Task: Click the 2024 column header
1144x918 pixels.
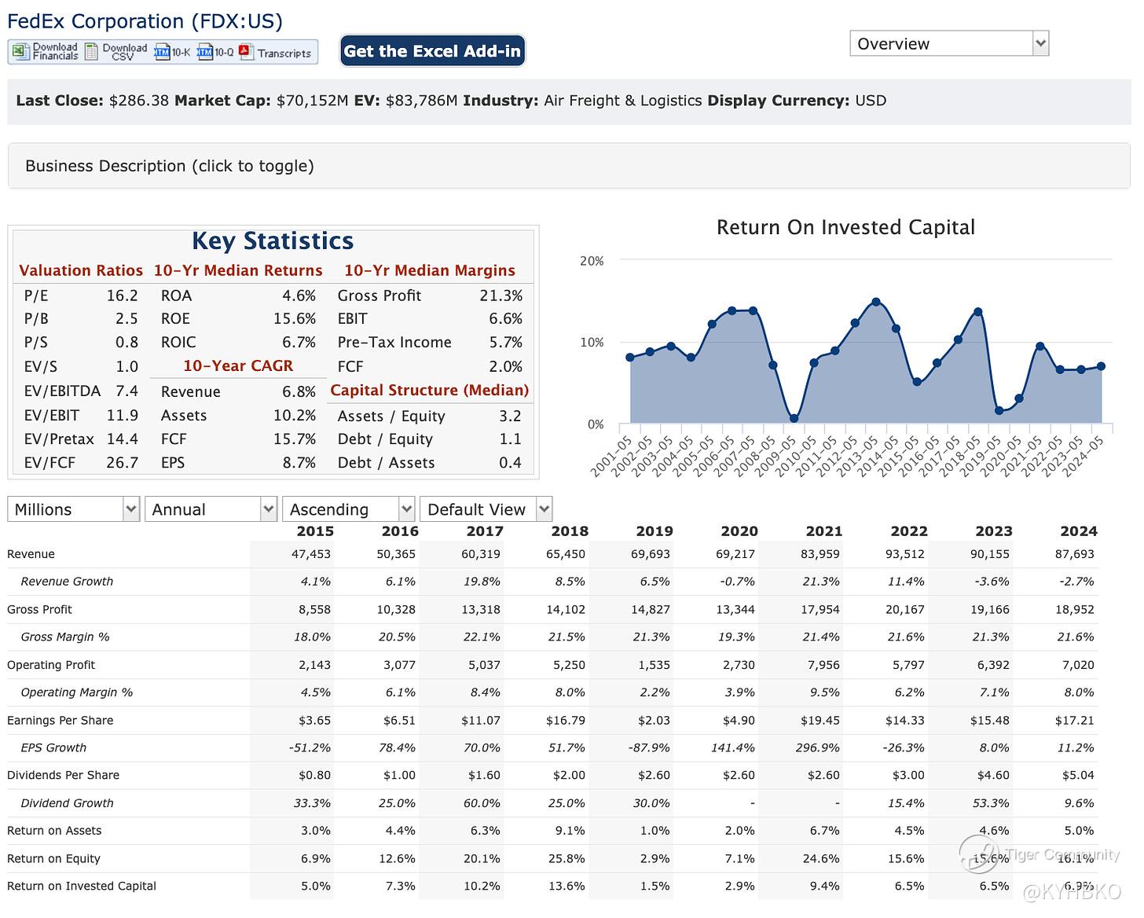Action: (x=1078, y=531)
